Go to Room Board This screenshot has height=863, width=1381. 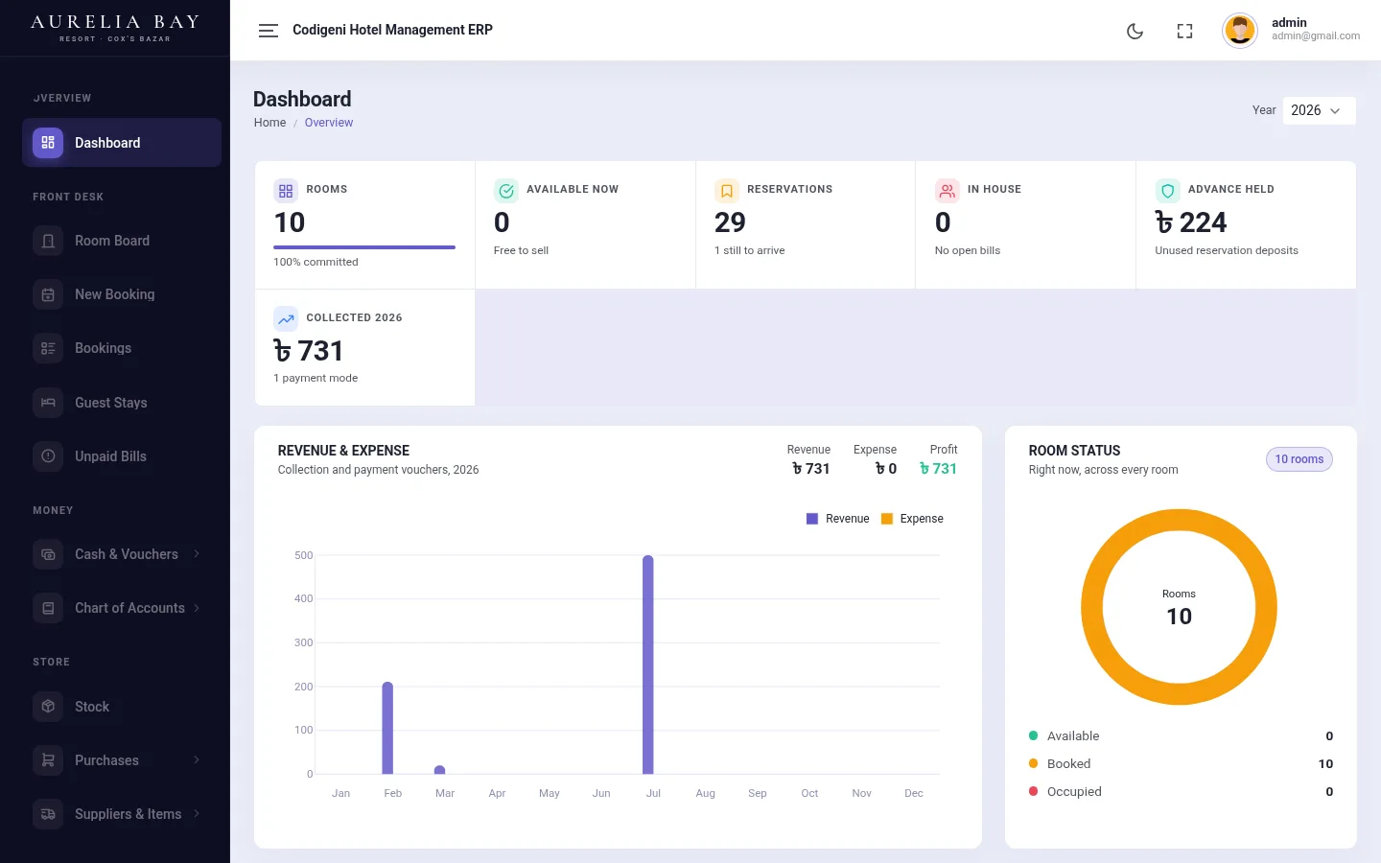[x=122, y=241]
